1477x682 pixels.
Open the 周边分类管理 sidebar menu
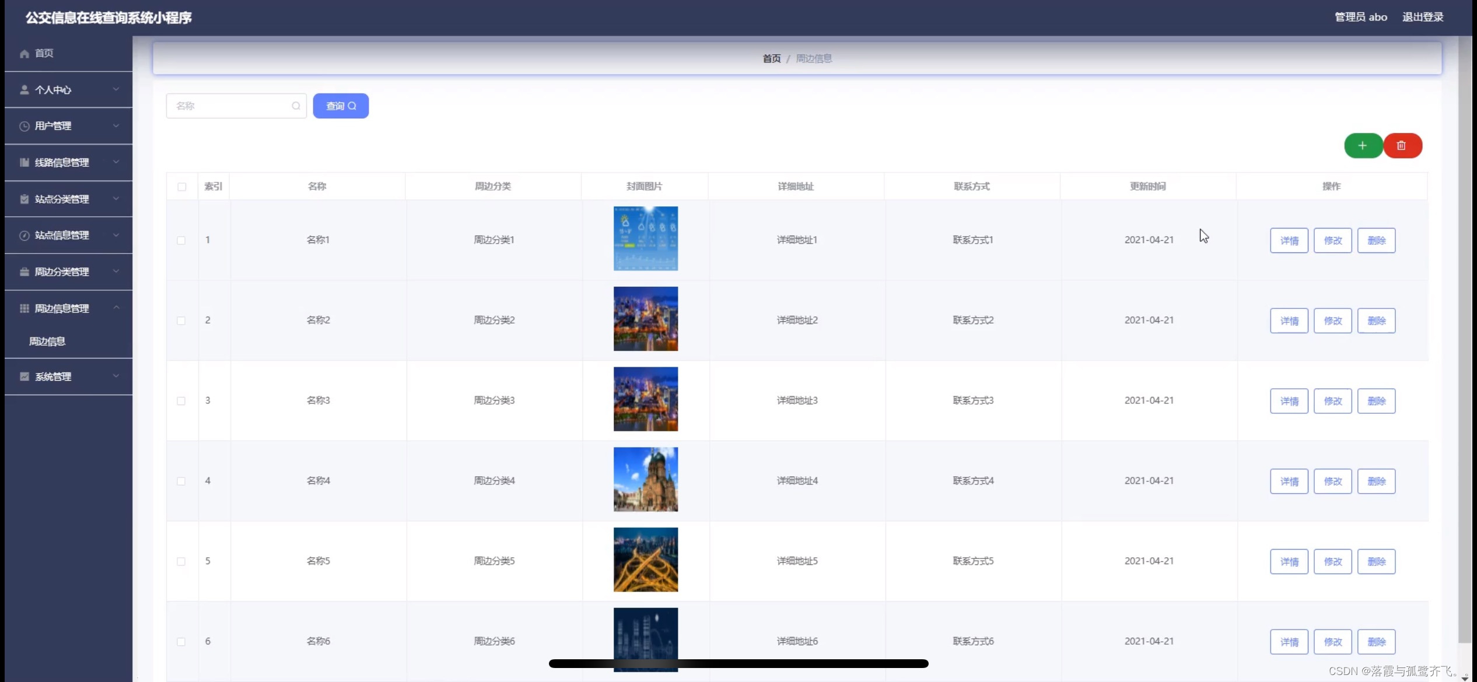[62, 272]
